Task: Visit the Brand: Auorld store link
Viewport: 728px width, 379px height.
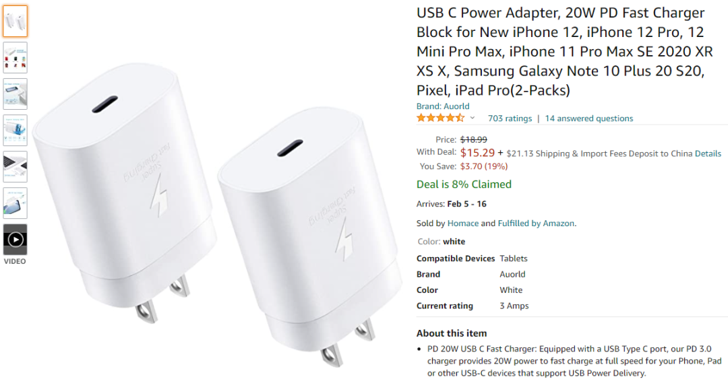Action: click(x=443, y=106)
